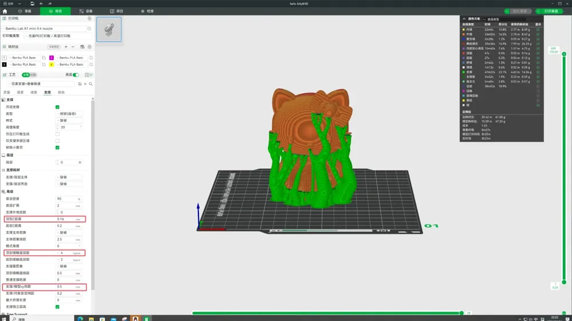Switch to the Project tab
This screenshot has width=572, height=321.
117,11
